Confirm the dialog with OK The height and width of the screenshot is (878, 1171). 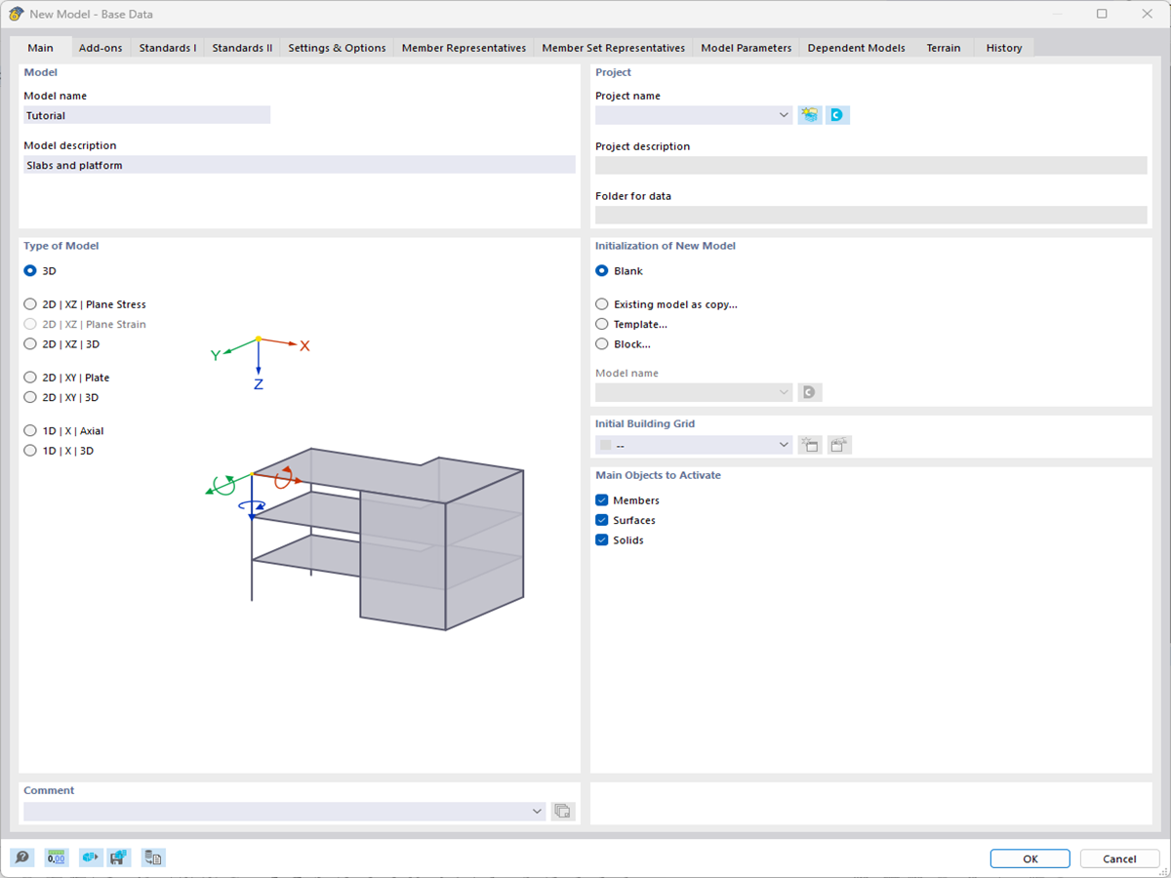1030,858
